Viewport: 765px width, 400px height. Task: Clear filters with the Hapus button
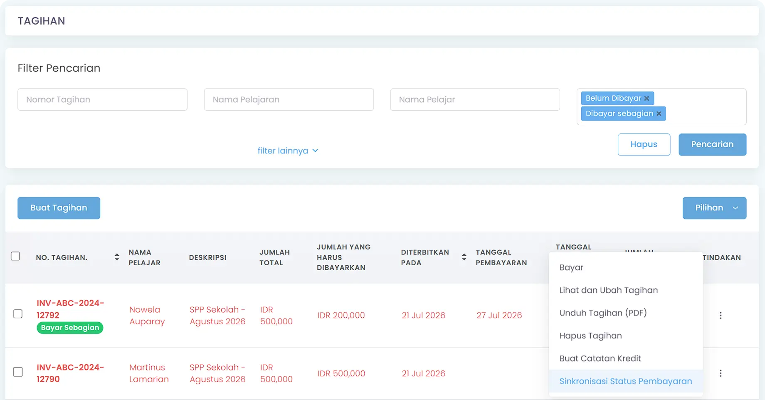(x=644, y=145)
